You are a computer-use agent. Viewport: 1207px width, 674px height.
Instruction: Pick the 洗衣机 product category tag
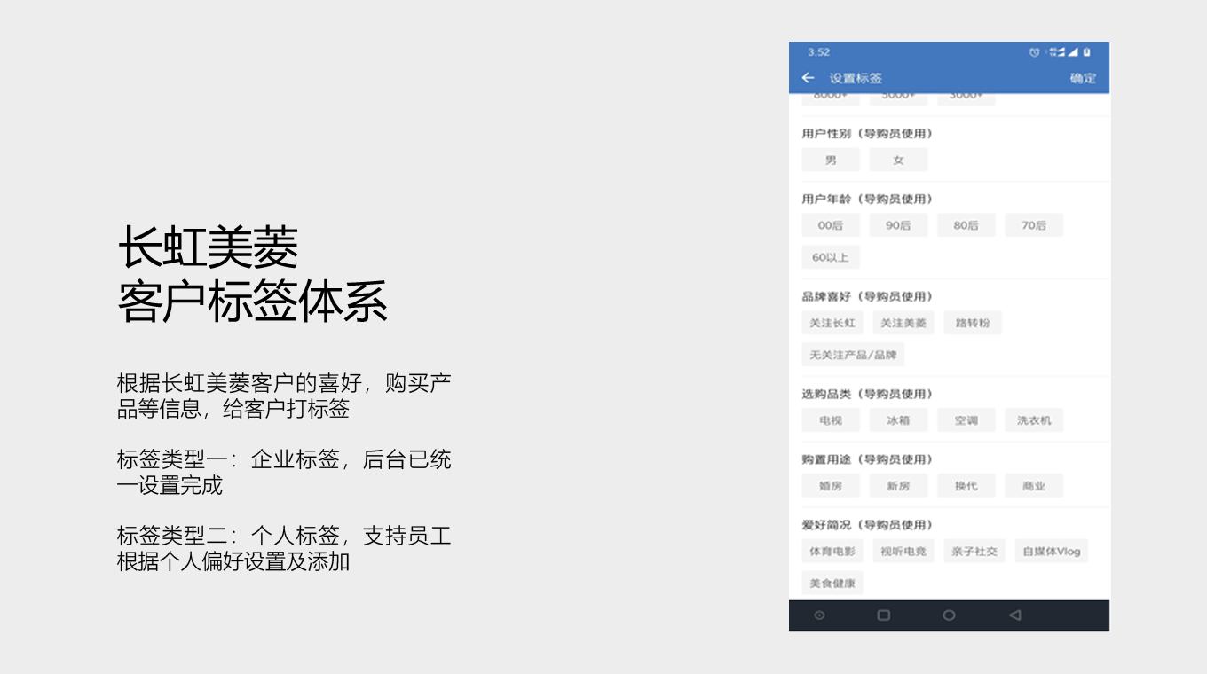click(1034, 420)
